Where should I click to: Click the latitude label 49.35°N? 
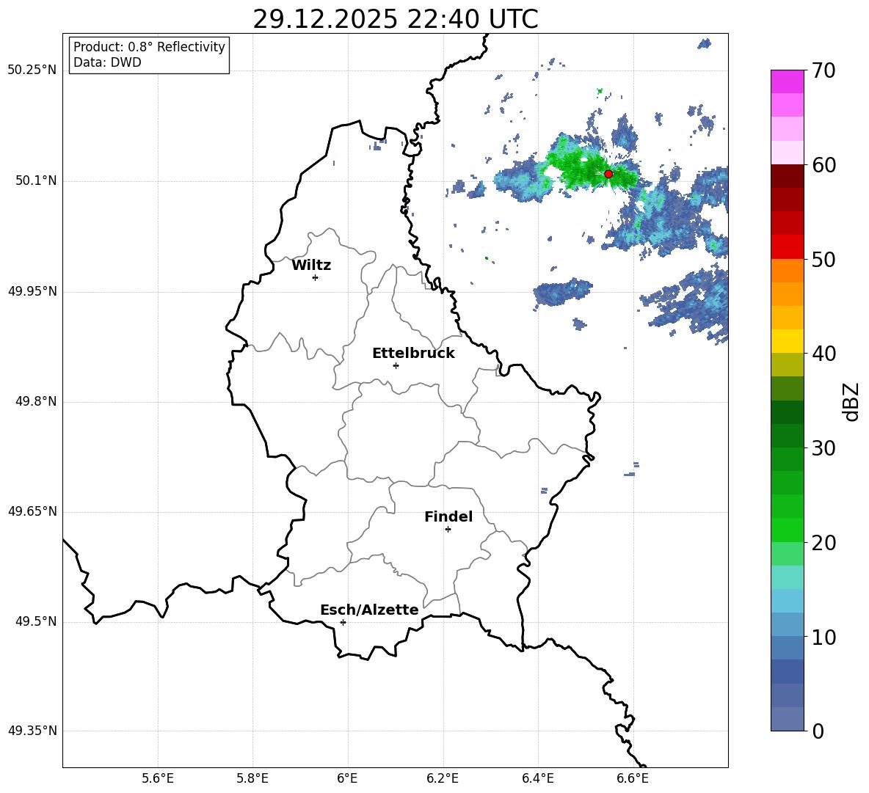point(32,731)
